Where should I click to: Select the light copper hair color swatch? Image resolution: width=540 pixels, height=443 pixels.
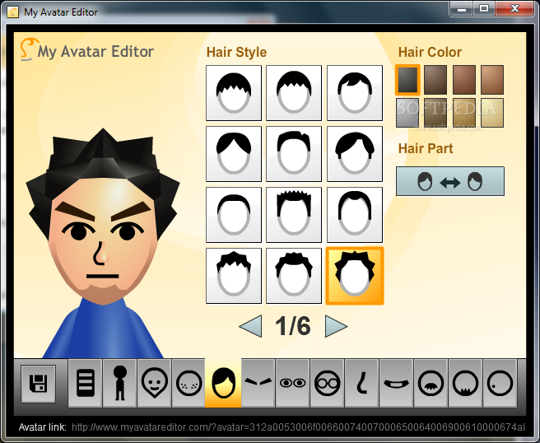[x=492, y=80]
